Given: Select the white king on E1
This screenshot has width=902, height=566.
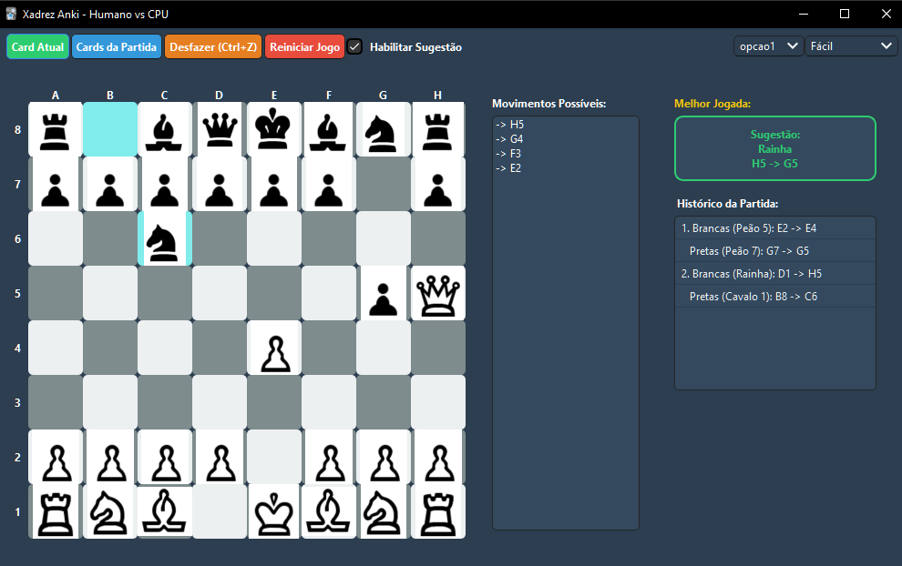Looking at the screenshot, I should tap(274, 511).
